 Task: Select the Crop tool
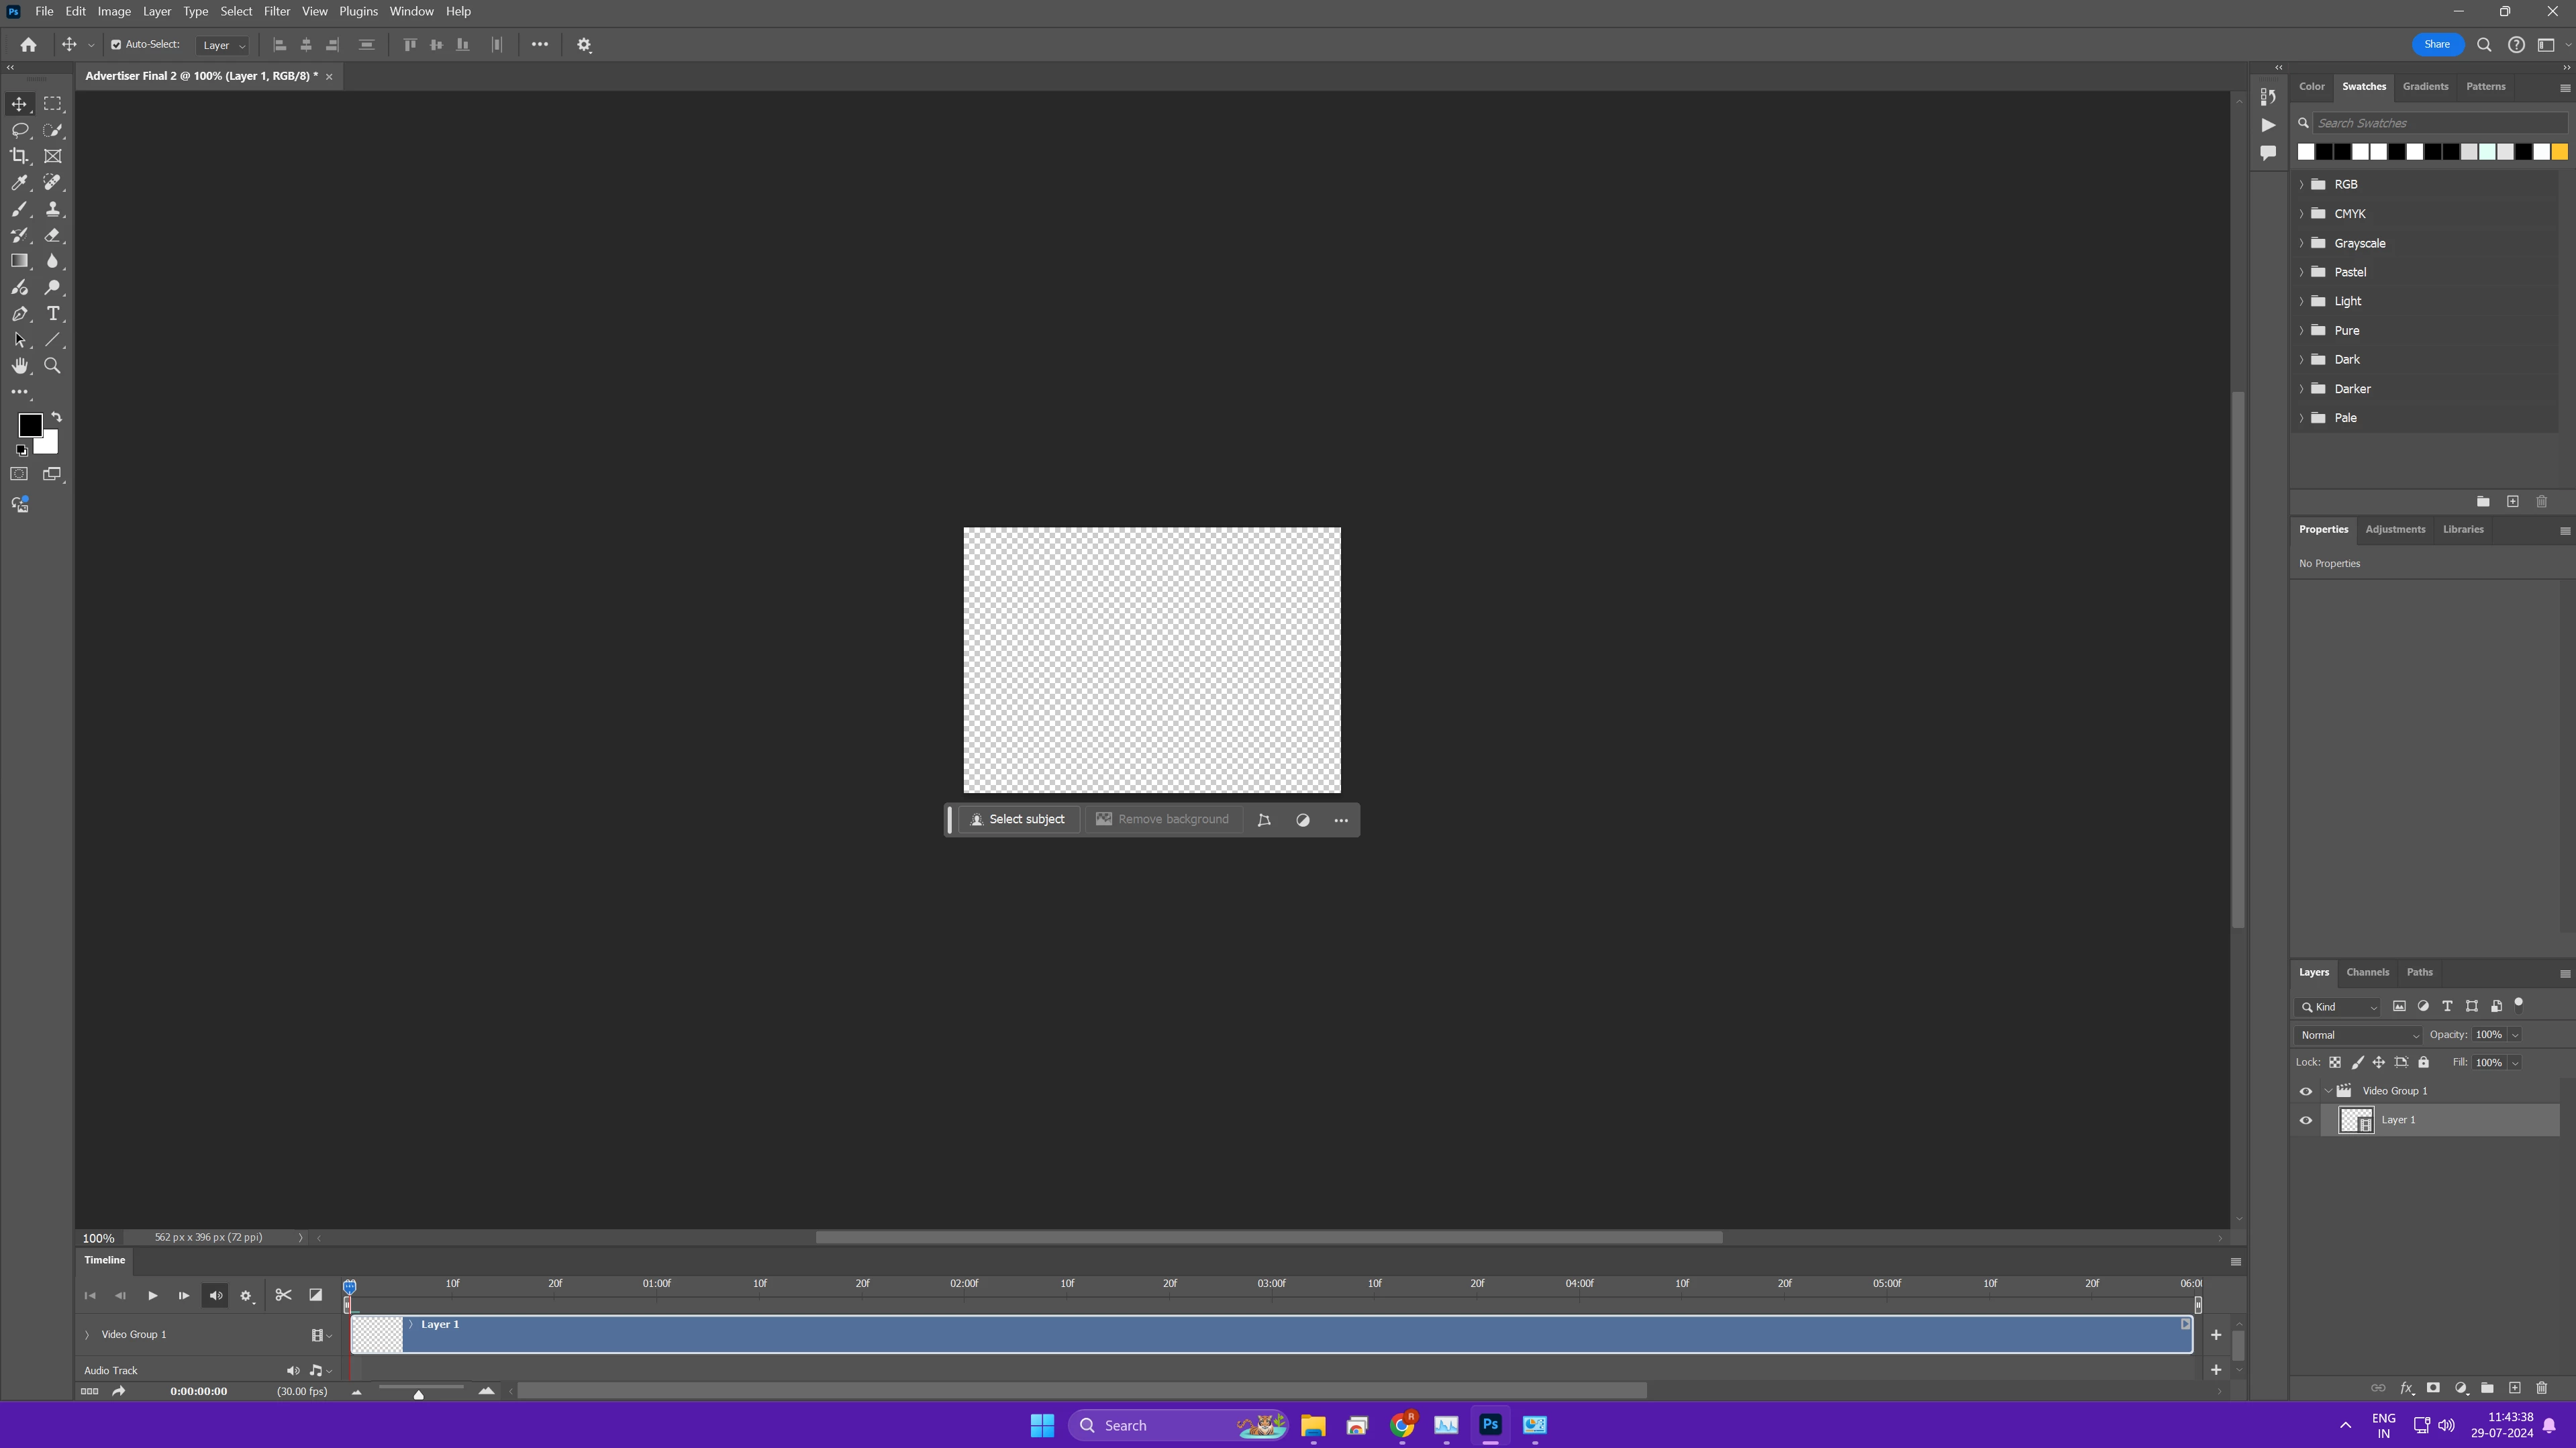point(19,156)
